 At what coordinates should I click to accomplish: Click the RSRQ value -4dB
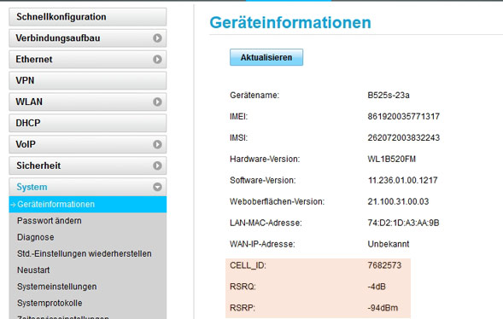(x=377, y=287)
